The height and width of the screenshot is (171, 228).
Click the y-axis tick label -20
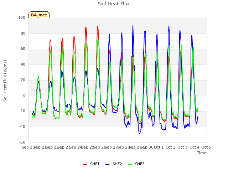(x=22, y=111)
